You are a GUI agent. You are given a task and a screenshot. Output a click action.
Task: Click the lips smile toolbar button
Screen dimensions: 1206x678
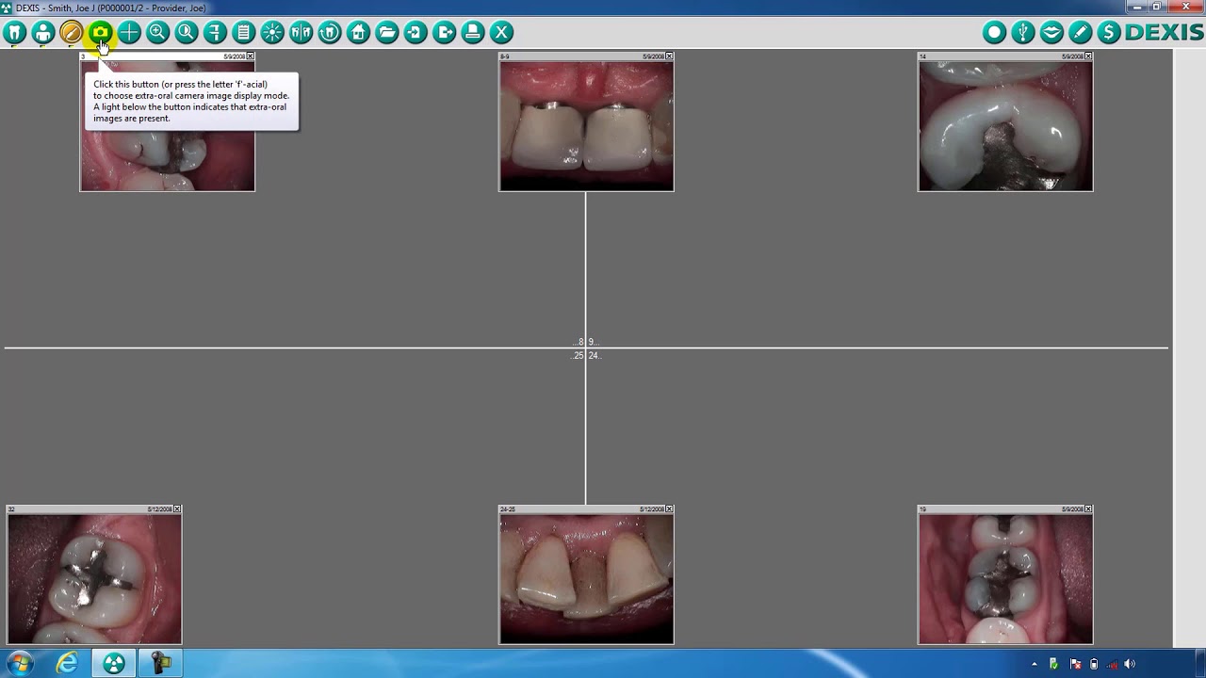coord(1051,33)
